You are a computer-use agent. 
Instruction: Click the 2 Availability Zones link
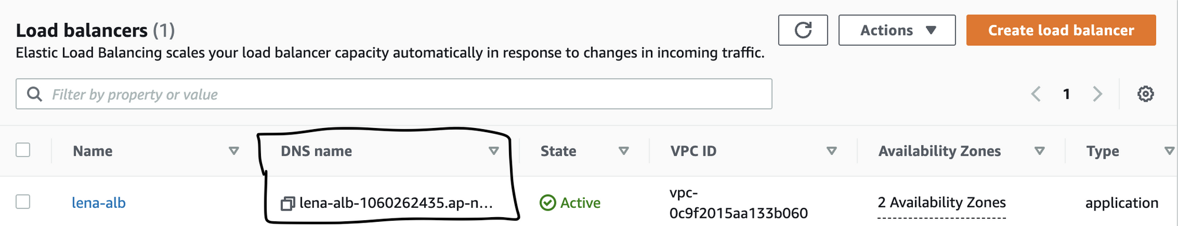[941, 203]
